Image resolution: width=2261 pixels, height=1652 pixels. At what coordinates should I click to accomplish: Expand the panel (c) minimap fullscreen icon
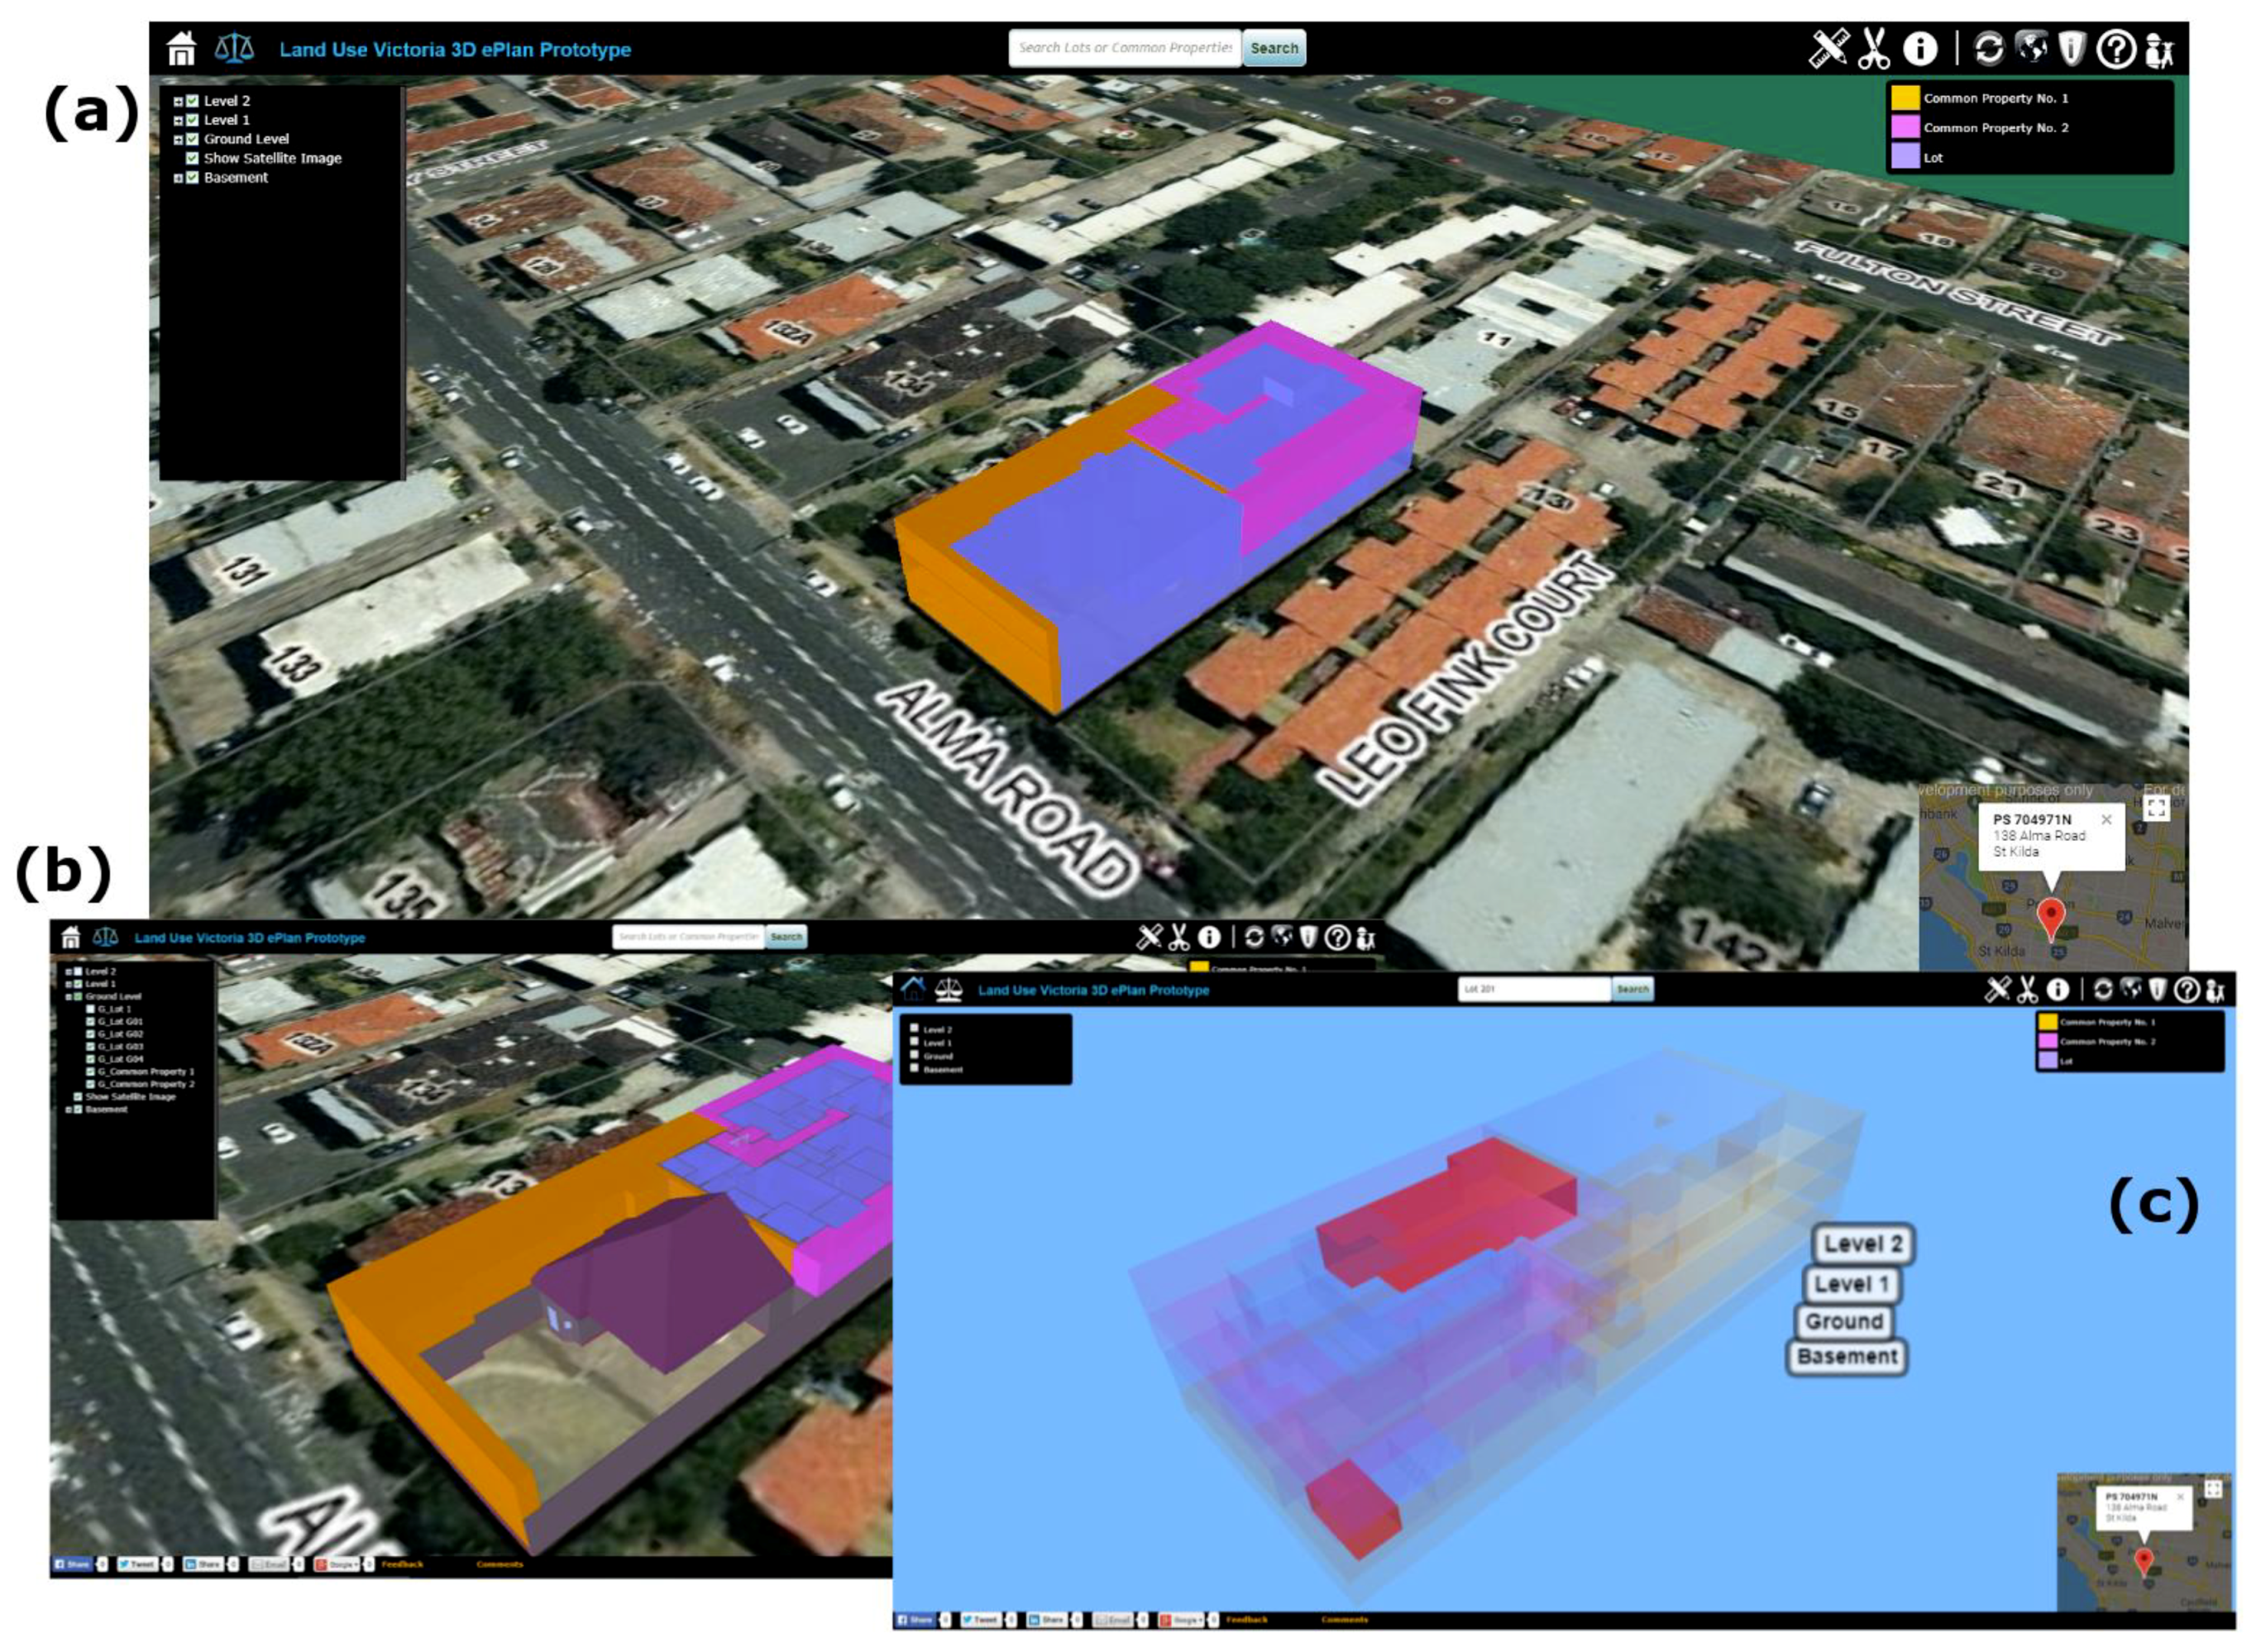click(2213, 1489)
